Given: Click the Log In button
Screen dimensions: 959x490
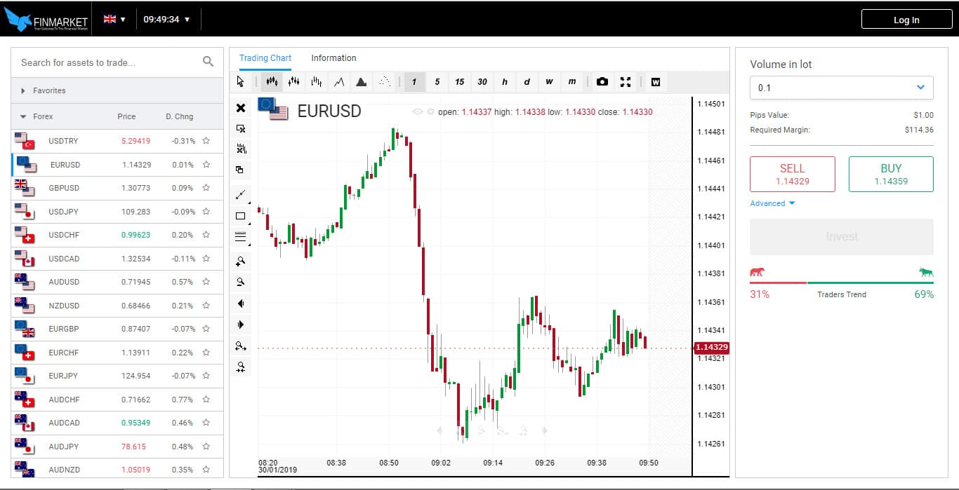Looking at the screenshot, I should (x=906, y=20).
